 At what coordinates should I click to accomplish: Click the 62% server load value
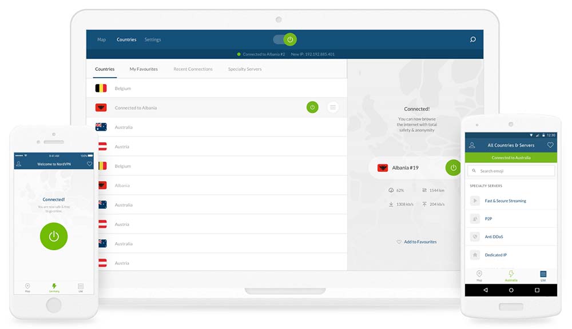coord(400,190)
